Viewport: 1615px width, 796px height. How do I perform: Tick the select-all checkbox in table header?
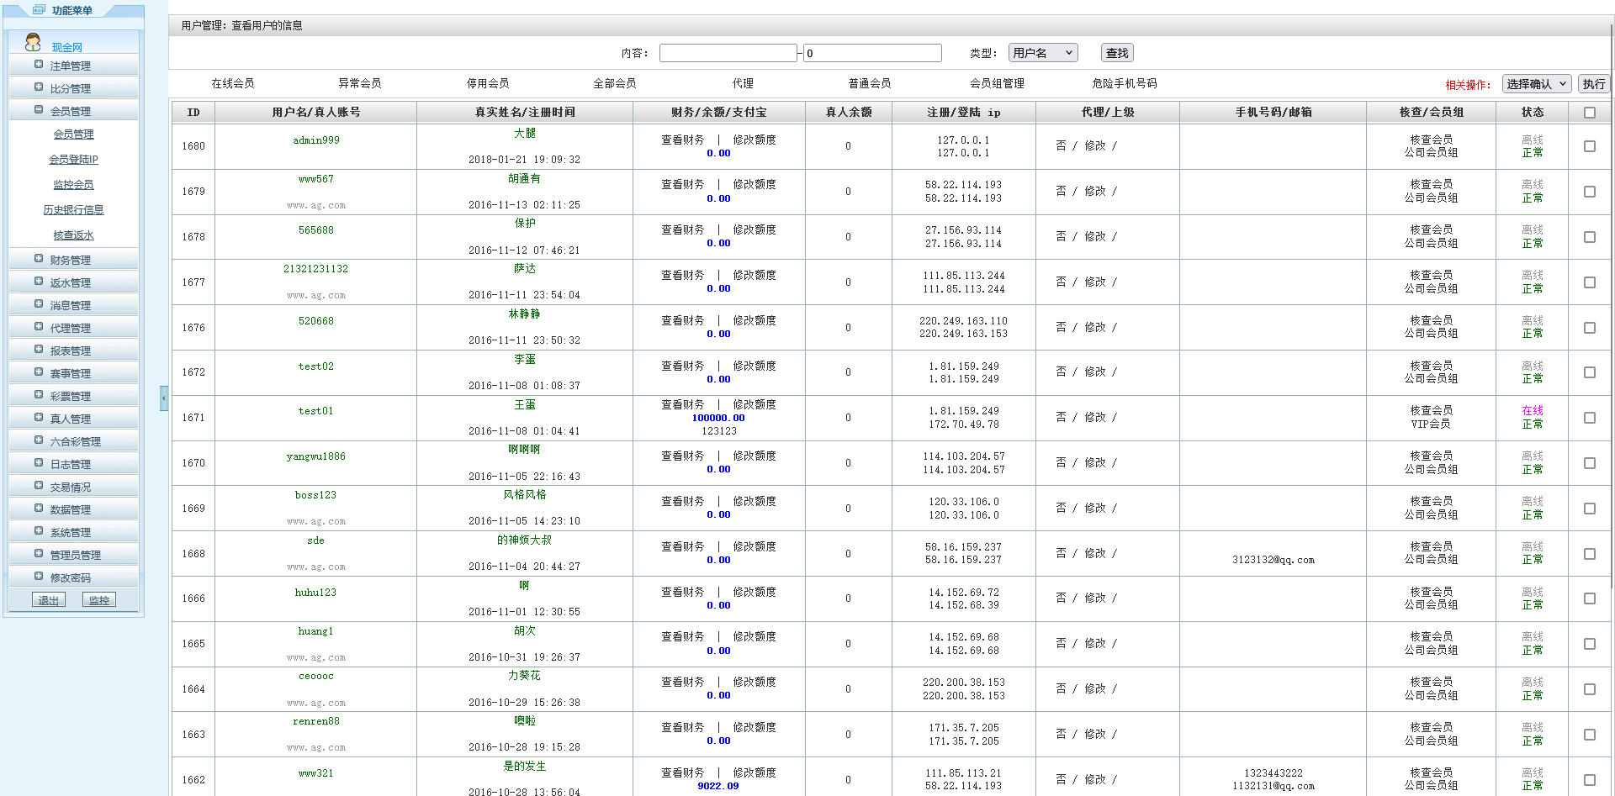(1589, 113)
